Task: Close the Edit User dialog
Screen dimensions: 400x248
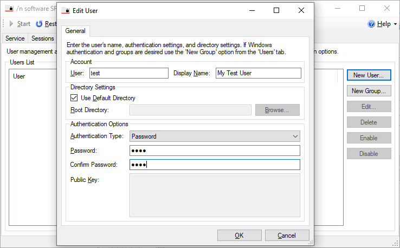Action: pos(301,10)
